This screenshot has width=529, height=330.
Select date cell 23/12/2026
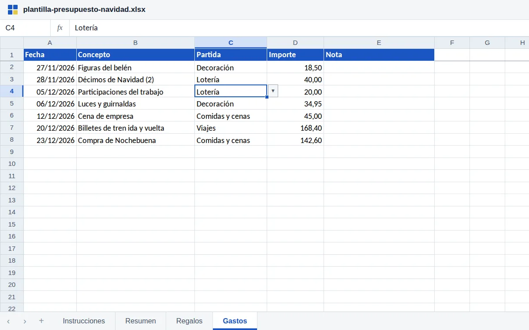[50, 140]
